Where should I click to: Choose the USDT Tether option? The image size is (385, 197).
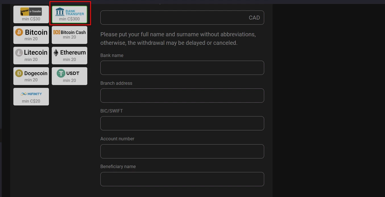[69, 76]
